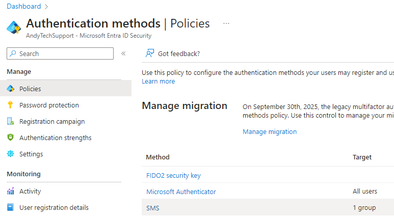Click the Password protection key icon
The image size is (394, 218).
pos(10,105)
